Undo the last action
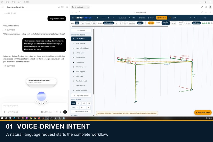This screenshot has height=142, width=213. (190, 18)
